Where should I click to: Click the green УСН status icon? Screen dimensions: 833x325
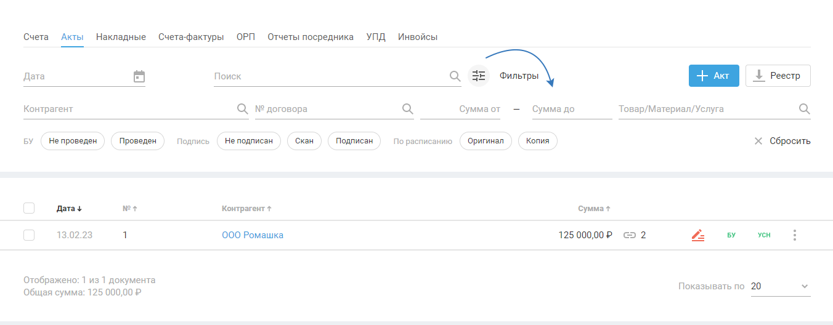[x=764, y=235]
